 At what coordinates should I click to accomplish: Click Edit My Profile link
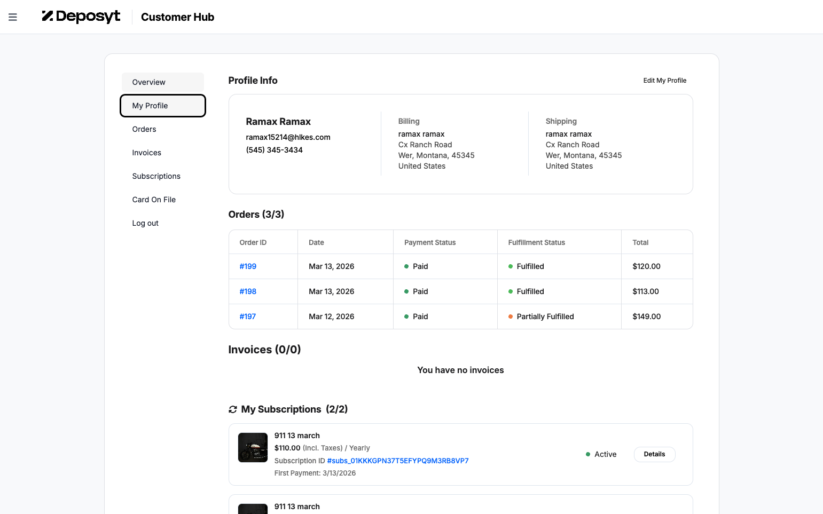665,81
